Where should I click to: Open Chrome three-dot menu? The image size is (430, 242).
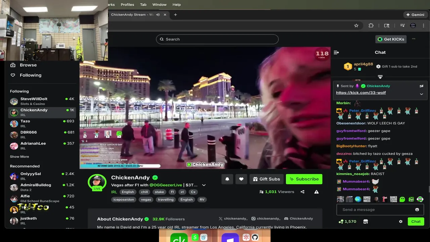coord(424,26)
